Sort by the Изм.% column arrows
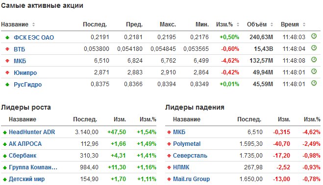323x185 pixels. (238, 24)
